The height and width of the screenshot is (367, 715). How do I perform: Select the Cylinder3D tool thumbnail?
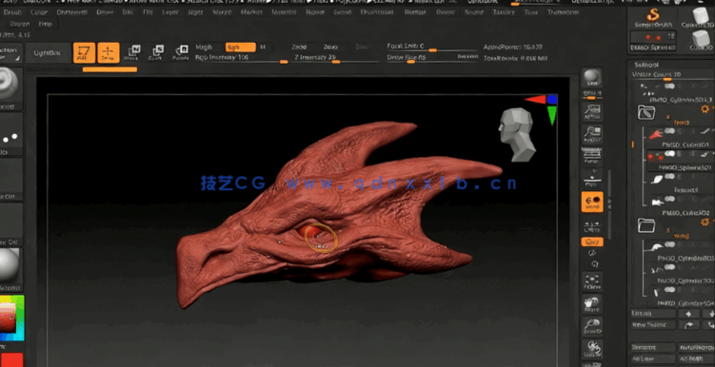coord(698,18)
